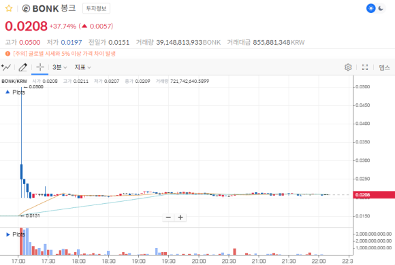Zoom in chart with plus button
Image resolution: width=395 pixels, height=265 pixels.
[180, 217]
